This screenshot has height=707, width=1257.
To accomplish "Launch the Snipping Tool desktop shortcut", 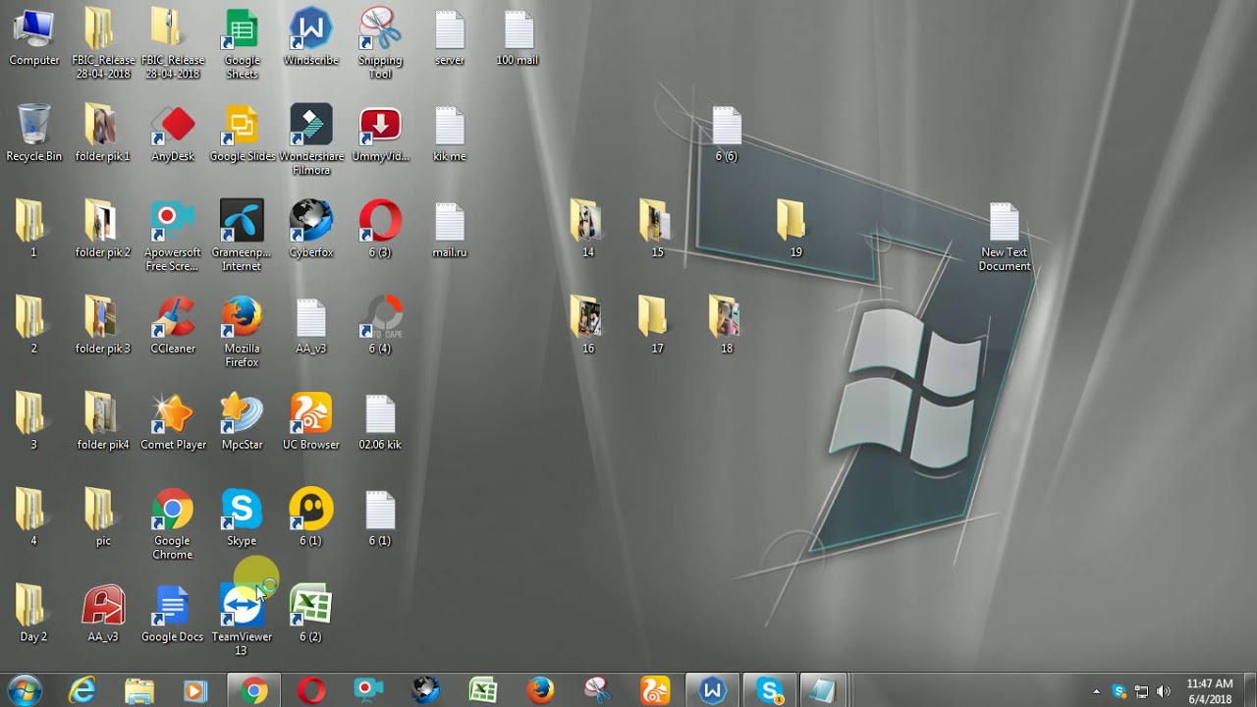I will tap(380, 44).
